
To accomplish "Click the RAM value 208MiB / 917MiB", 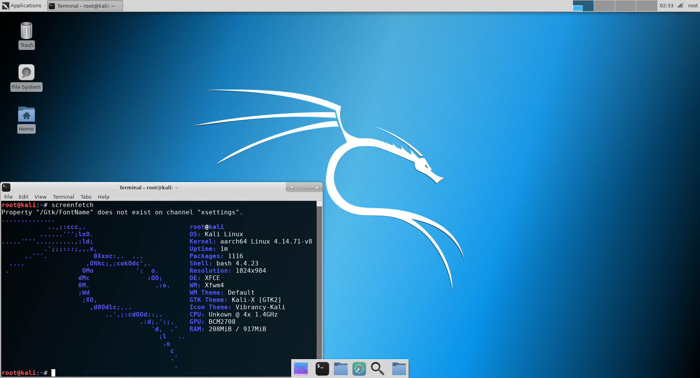I will click(237, 329).
